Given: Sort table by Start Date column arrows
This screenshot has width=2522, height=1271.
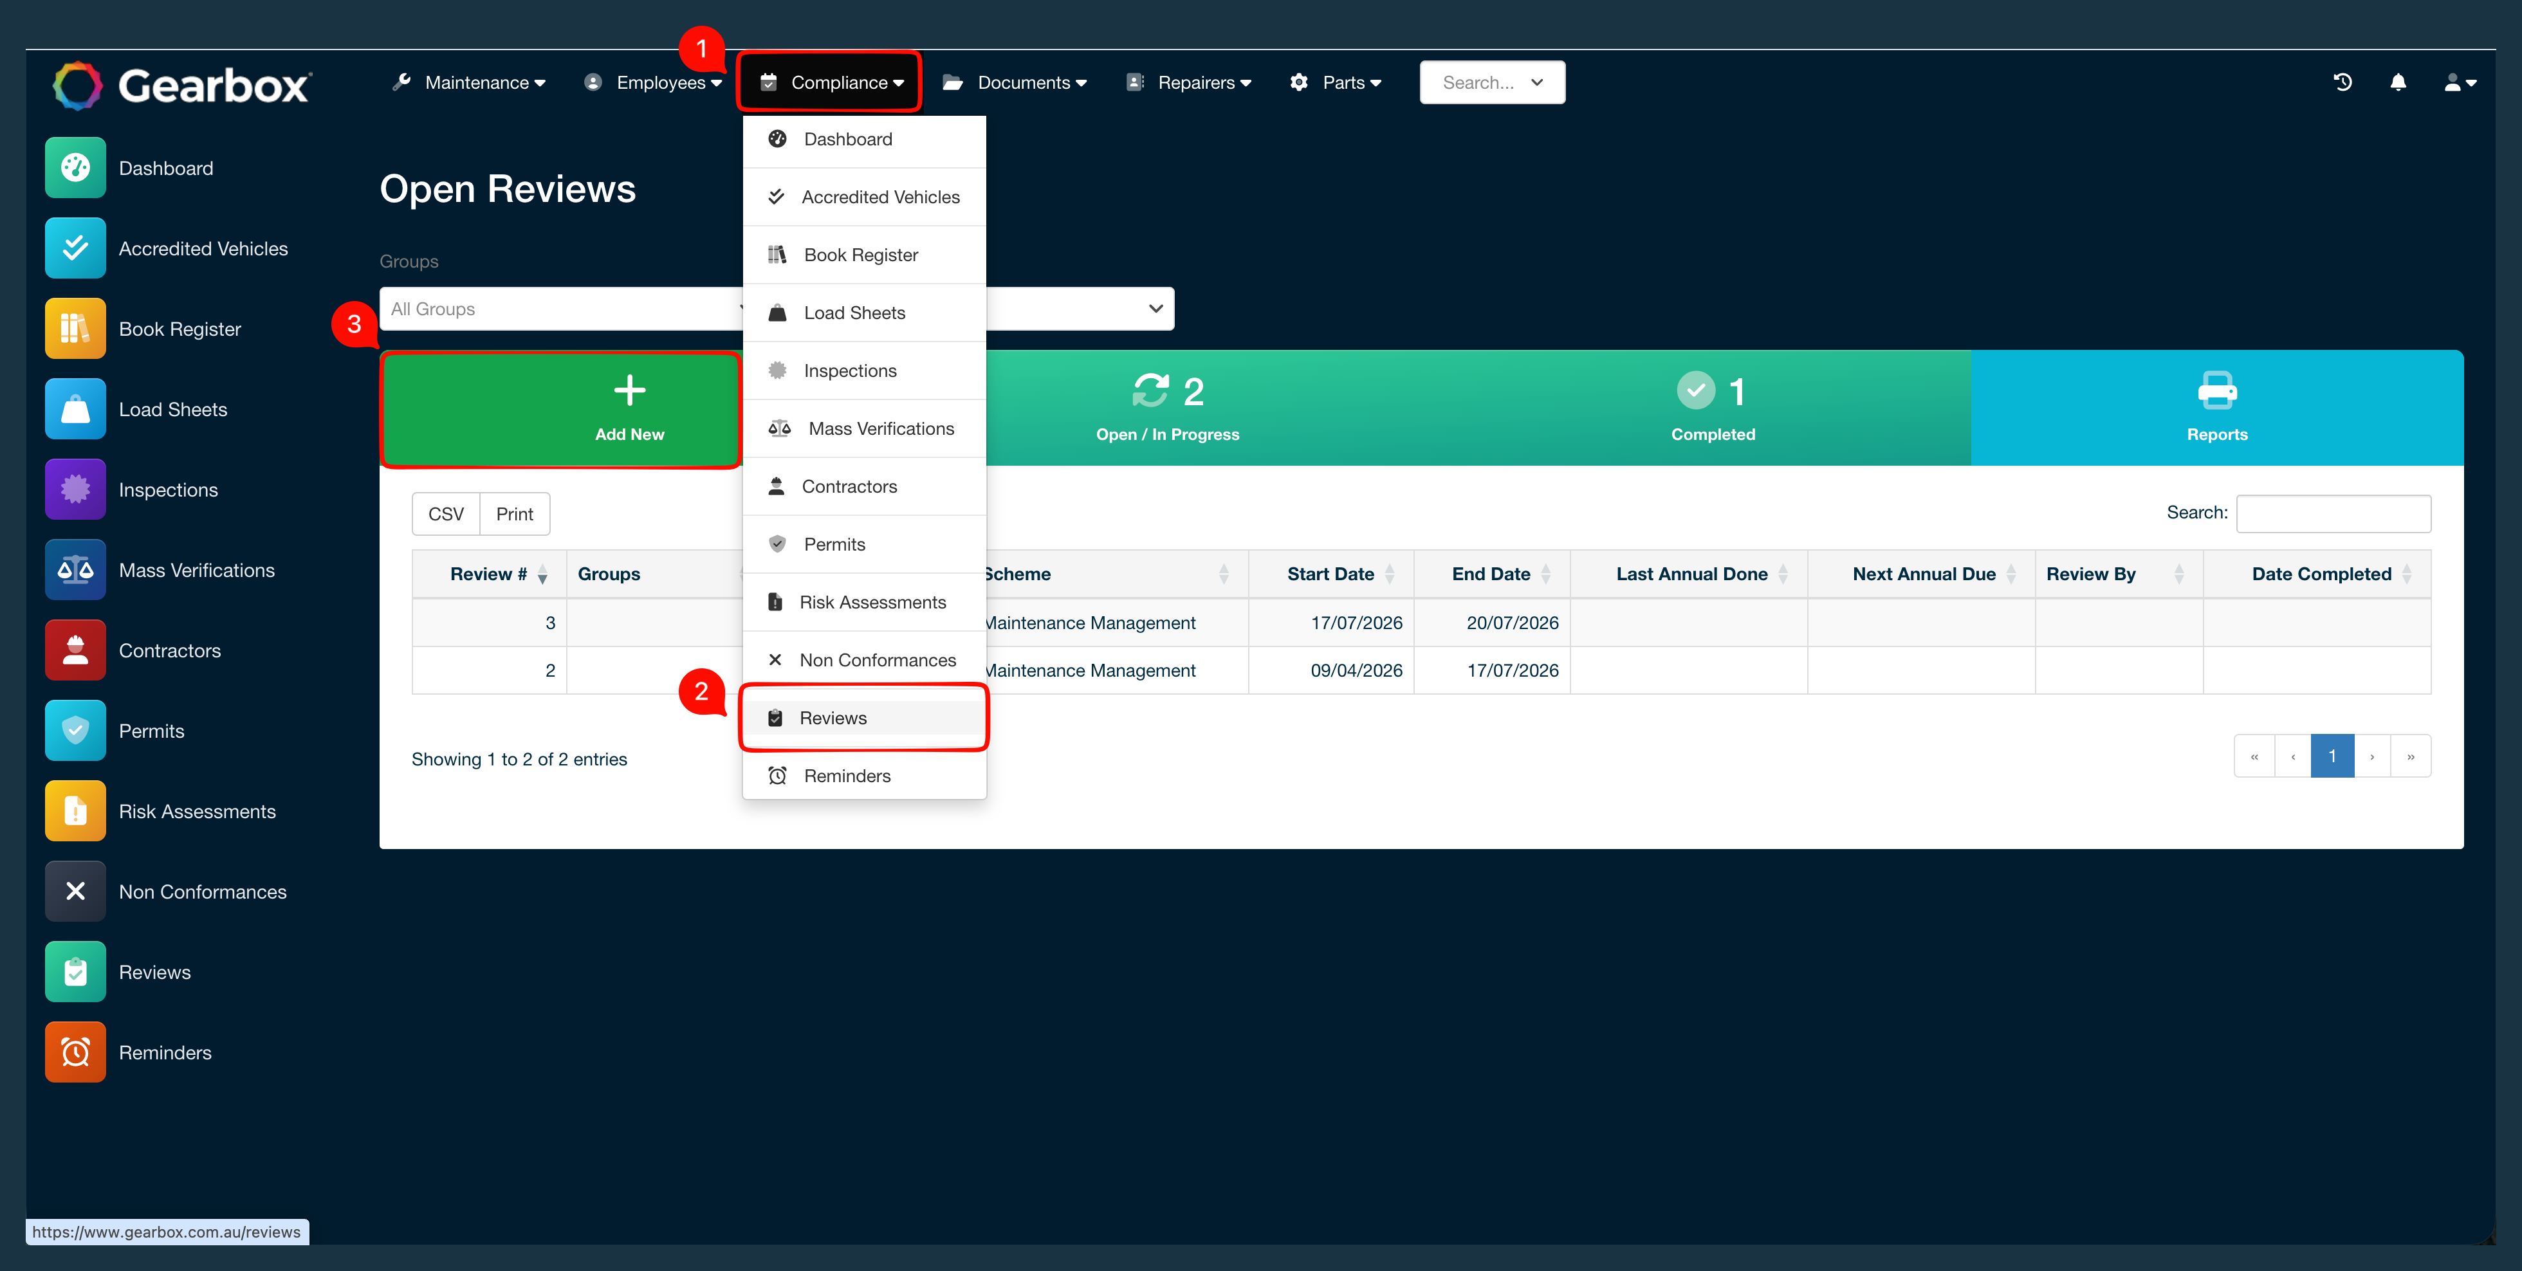Looking at the screenshot, I should coord(1389,574).
